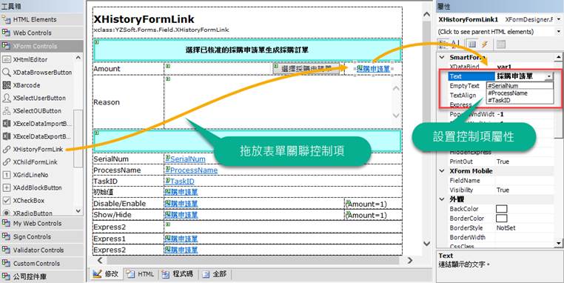
Task: Click the BackColor color swatch
Action: pos(501,209)
